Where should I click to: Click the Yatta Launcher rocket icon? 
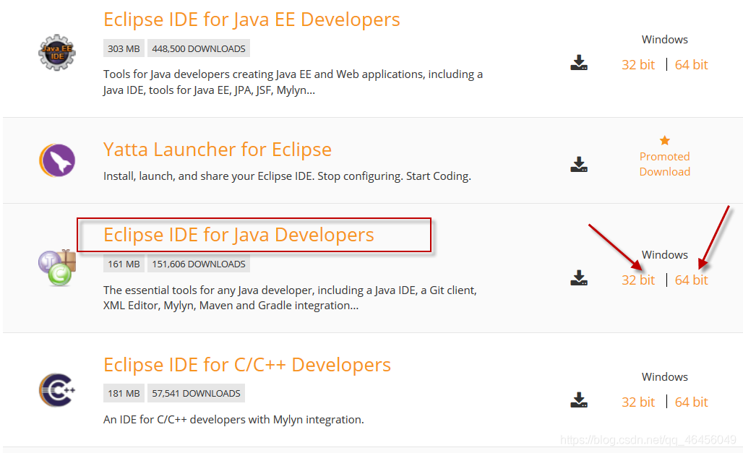pyautogui.click(x=57, y=160)
